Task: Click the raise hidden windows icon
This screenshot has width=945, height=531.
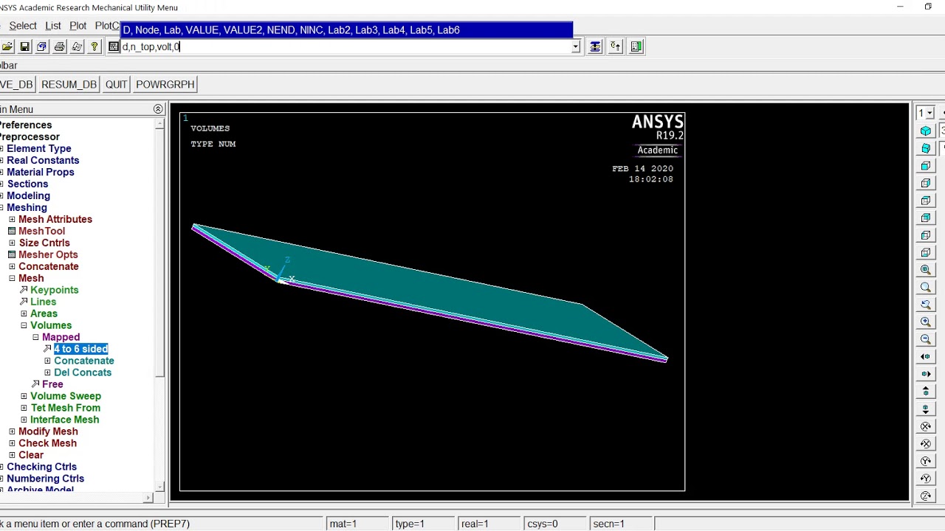Action: pos(595,46)
